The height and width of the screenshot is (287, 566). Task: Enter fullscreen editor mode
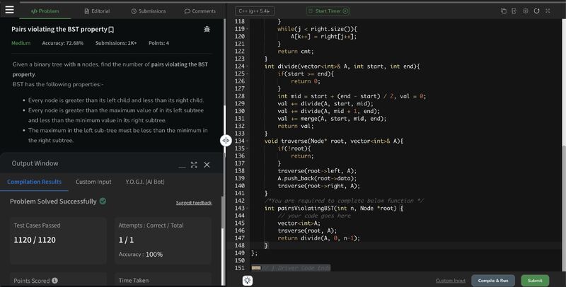pos(548,11)
